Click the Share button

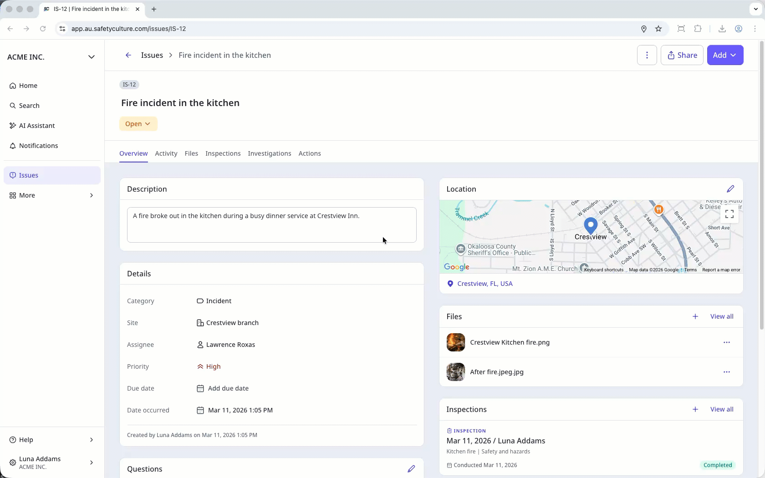click(x=682, y=55)
